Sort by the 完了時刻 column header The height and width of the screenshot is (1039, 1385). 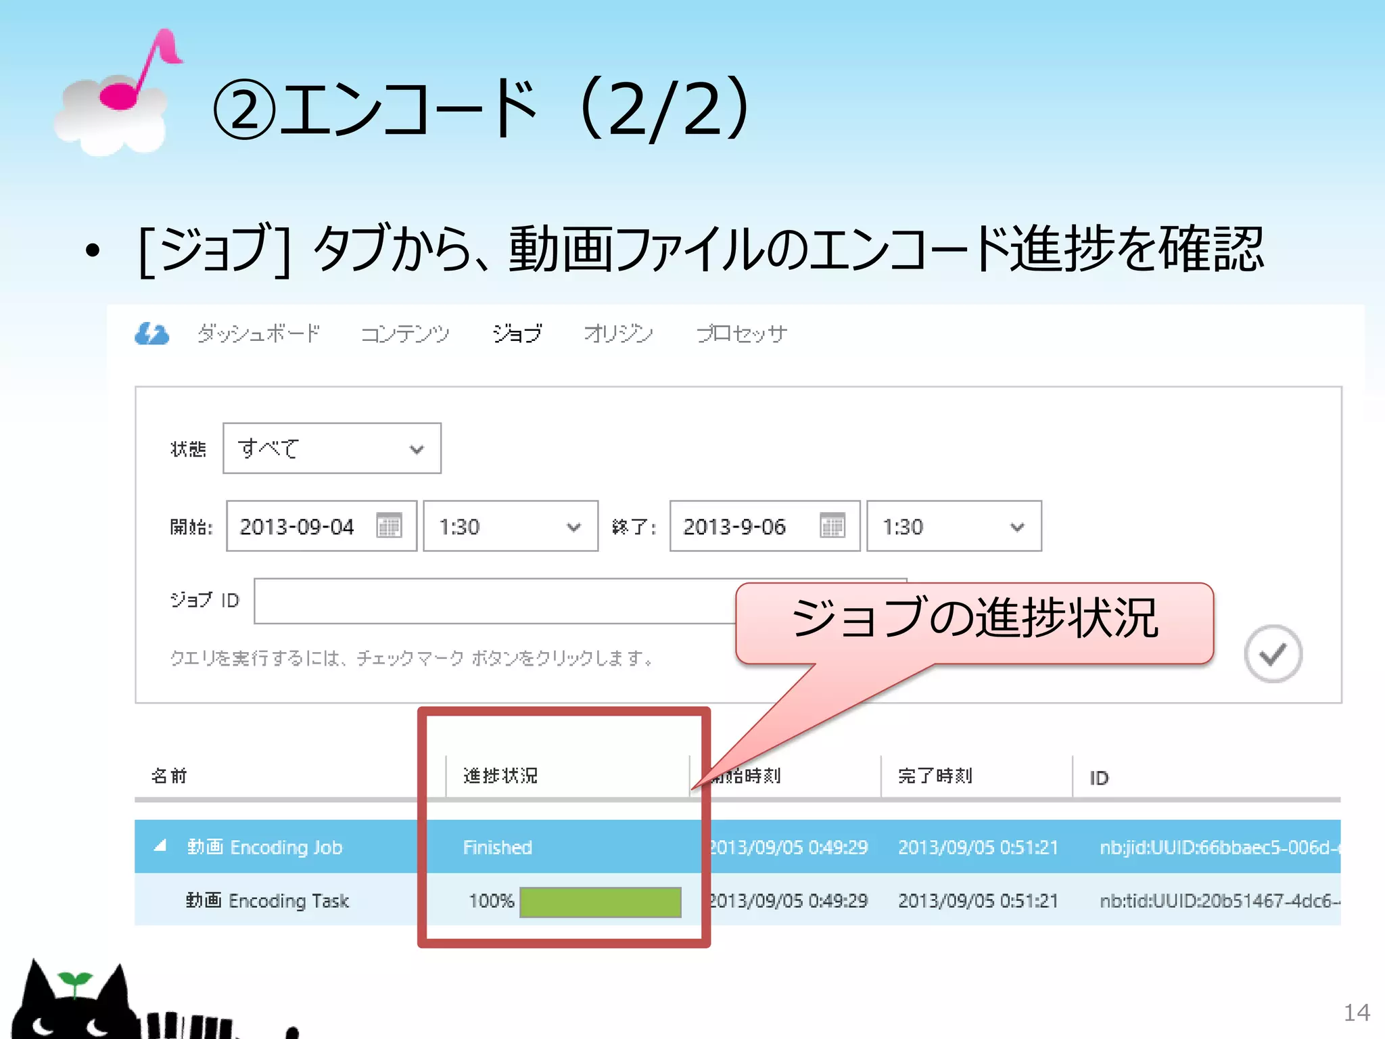pyautogui.click(x=935, y=776)
